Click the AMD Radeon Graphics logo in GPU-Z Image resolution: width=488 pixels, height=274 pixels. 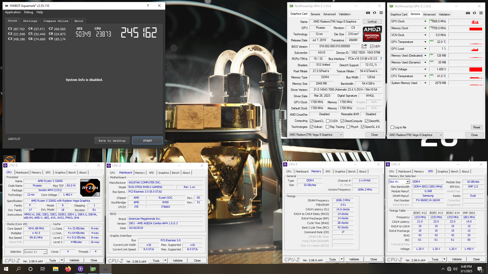click(x=372, y=34)
